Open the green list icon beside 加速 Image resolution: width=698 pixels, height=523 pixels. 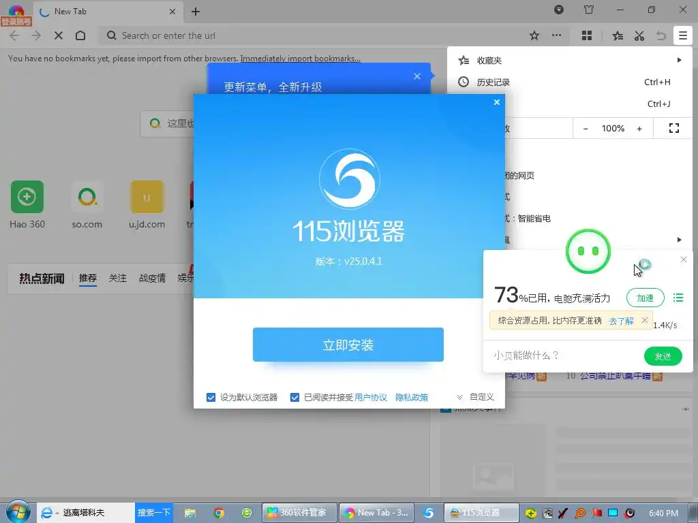pos(678,298)
